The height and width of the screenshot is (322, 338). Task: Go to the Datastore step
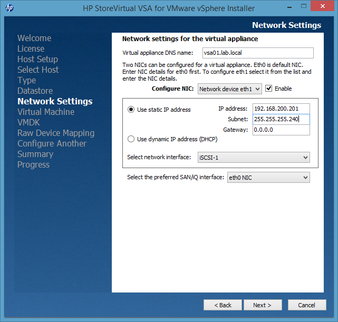click(35, 91)
